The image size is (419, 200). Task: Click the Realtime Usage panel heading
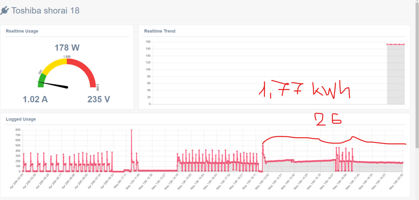point(22,31)
